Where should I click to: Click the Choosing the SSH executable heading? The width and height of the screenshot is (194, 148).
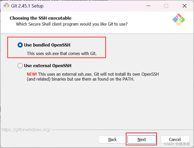pyautogui.click(x=41, y=18)
